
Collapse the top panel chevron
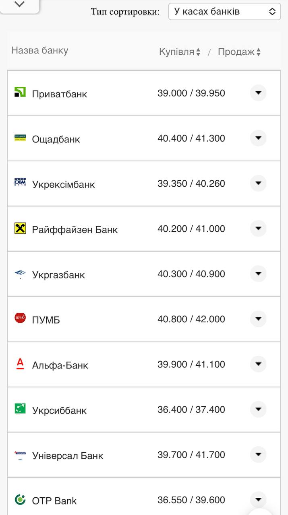tap(19, 4)
